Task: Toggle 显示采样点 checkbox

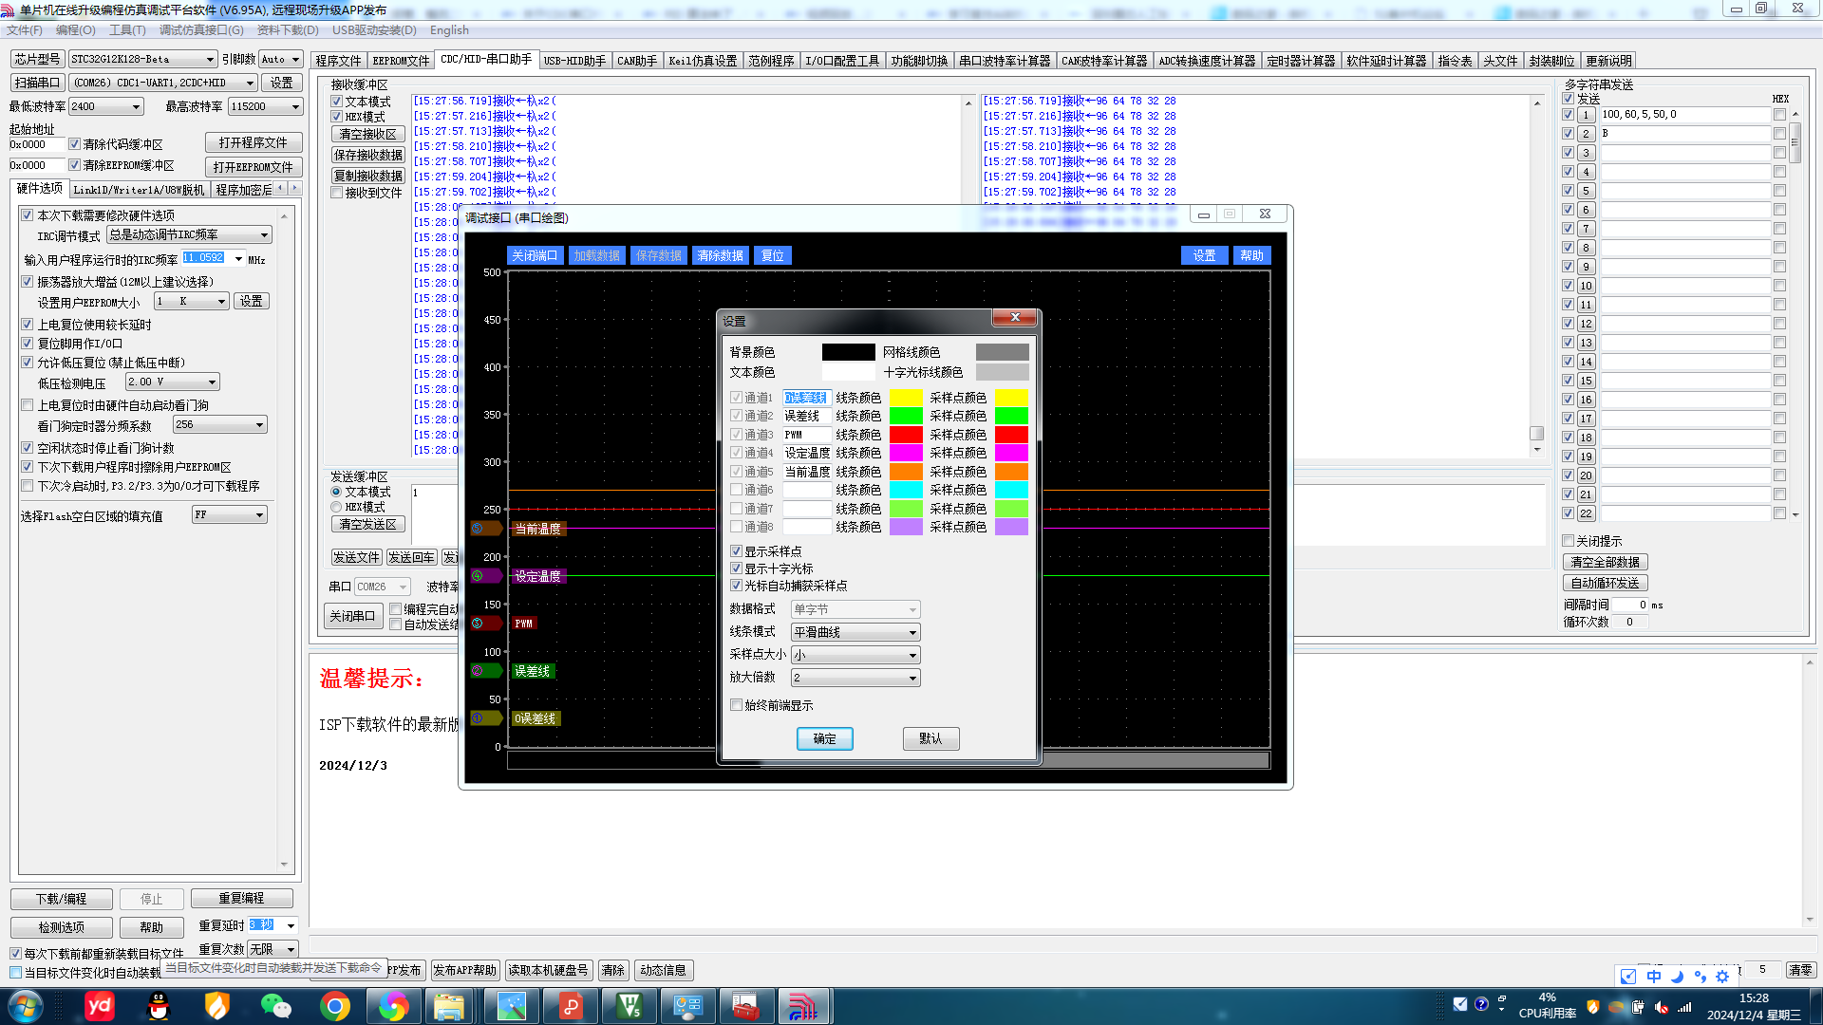Action: [x=736, y=551]
